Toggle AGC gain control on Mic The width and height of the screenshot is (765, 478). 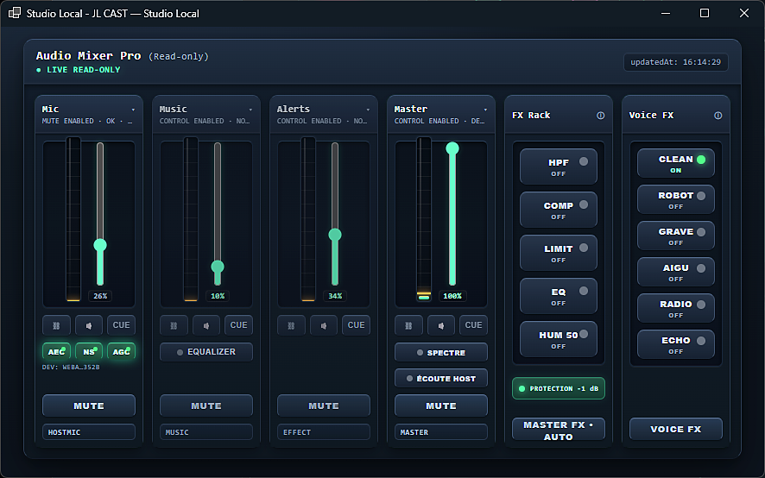coord(121,352)
